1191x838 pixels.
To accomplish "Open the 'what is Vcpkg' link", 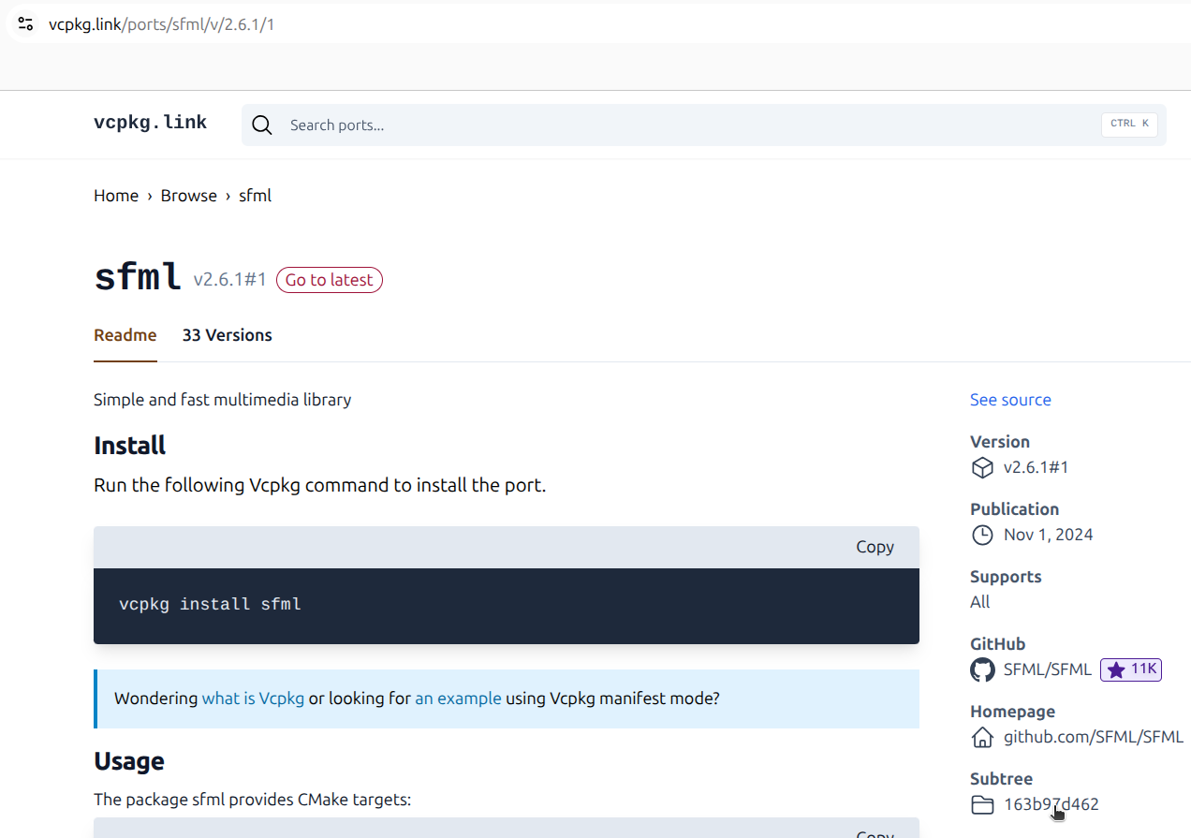I will (253, 698).
